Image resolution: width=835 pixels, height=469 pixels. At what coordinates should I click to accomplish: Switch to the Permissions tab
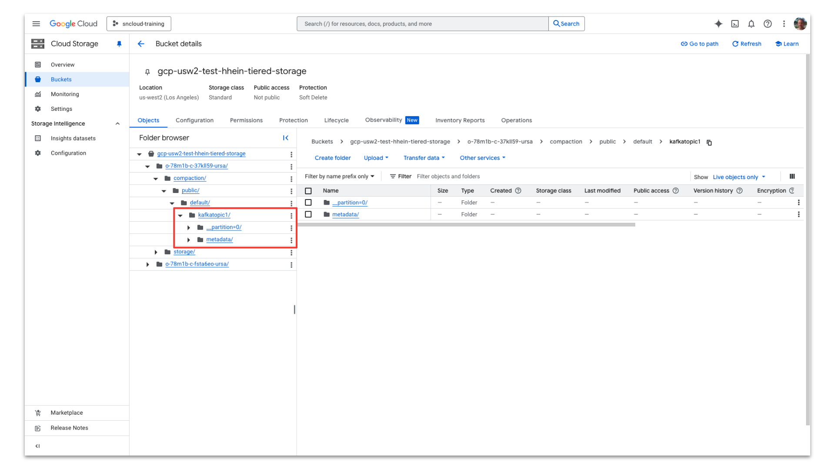tap(246, 120)
